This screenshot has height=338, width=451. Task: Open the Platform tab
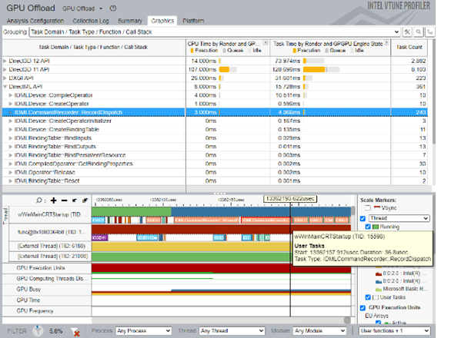(194, 21)
